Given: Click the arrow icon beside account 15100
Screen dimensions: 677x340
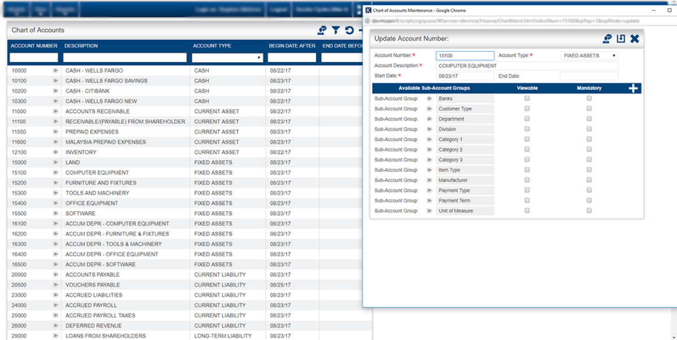Looking at the screenshot, I should (55, 173).
